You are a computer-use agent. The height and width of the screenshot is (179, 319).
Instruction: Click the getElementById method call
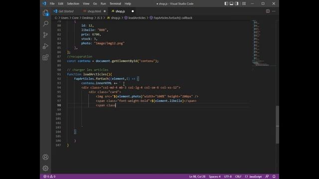coord(124,61)
